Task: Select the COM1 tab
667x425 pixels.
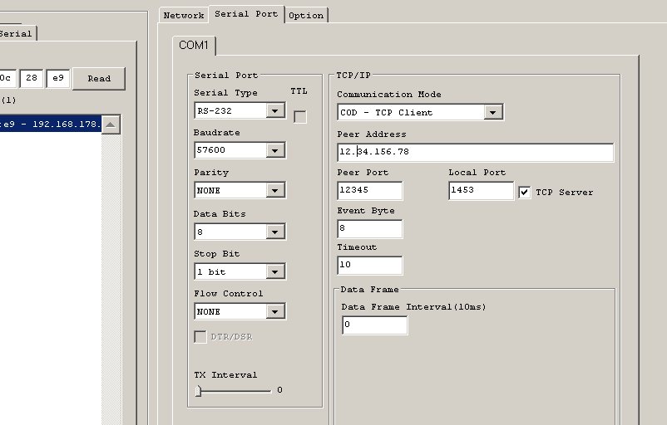Action: [x=195, y=45]
